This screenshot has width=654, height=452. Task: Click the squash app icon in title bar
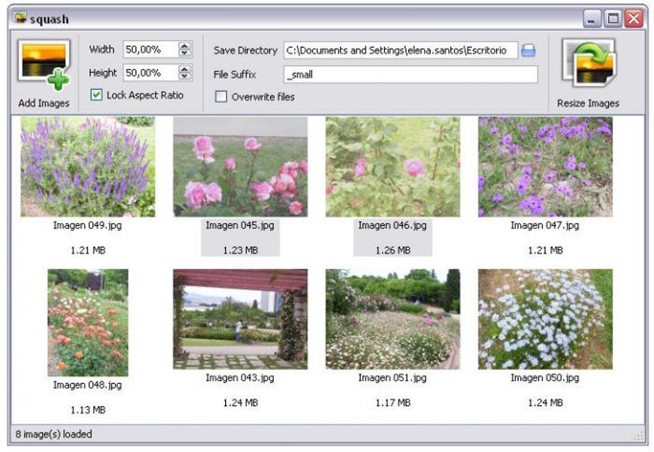[x=19, y=18]
